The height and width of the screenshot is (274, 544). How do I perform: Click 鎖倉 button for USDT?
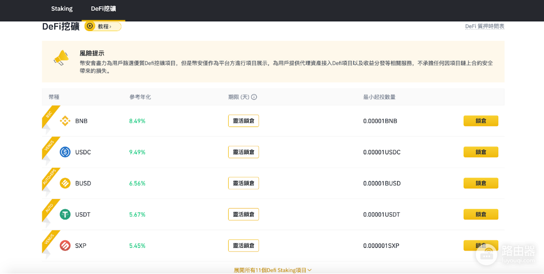[x=481, y=215]
